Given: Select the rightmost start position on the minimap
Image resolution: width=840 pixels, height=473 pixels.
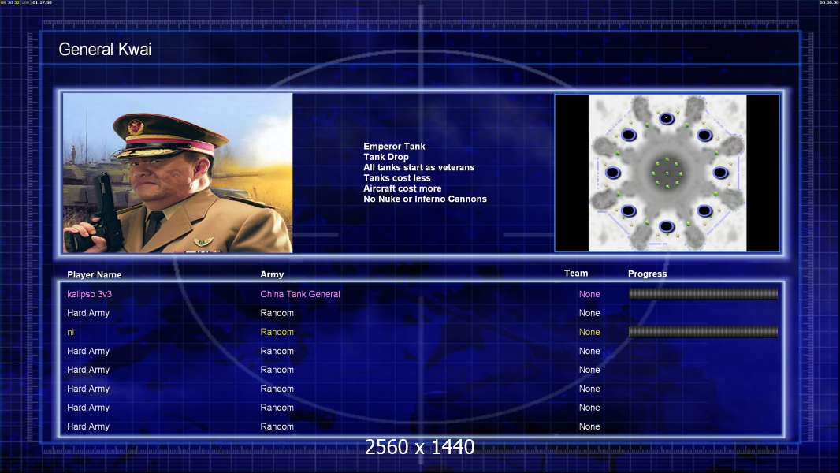Looking at the screenshot, I should tap(720, 173).
